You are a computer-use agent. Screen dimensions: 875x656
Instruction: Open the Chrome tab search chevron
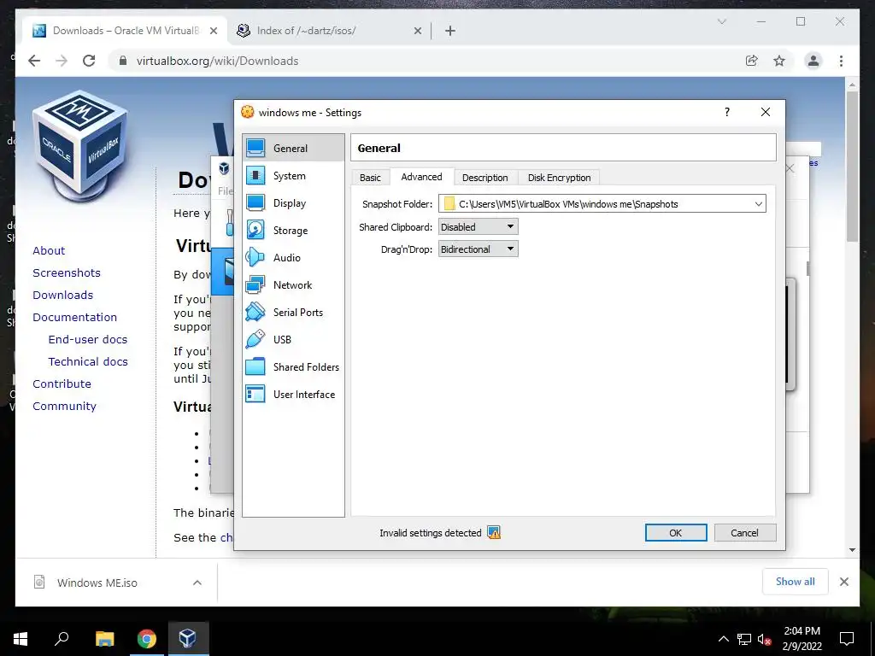[x=721, y=21]
